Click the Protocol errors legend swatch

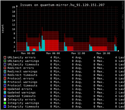coord(5,78)
